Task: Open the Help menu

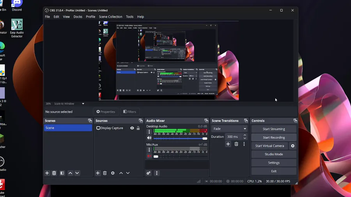Action: pos(140,17)
